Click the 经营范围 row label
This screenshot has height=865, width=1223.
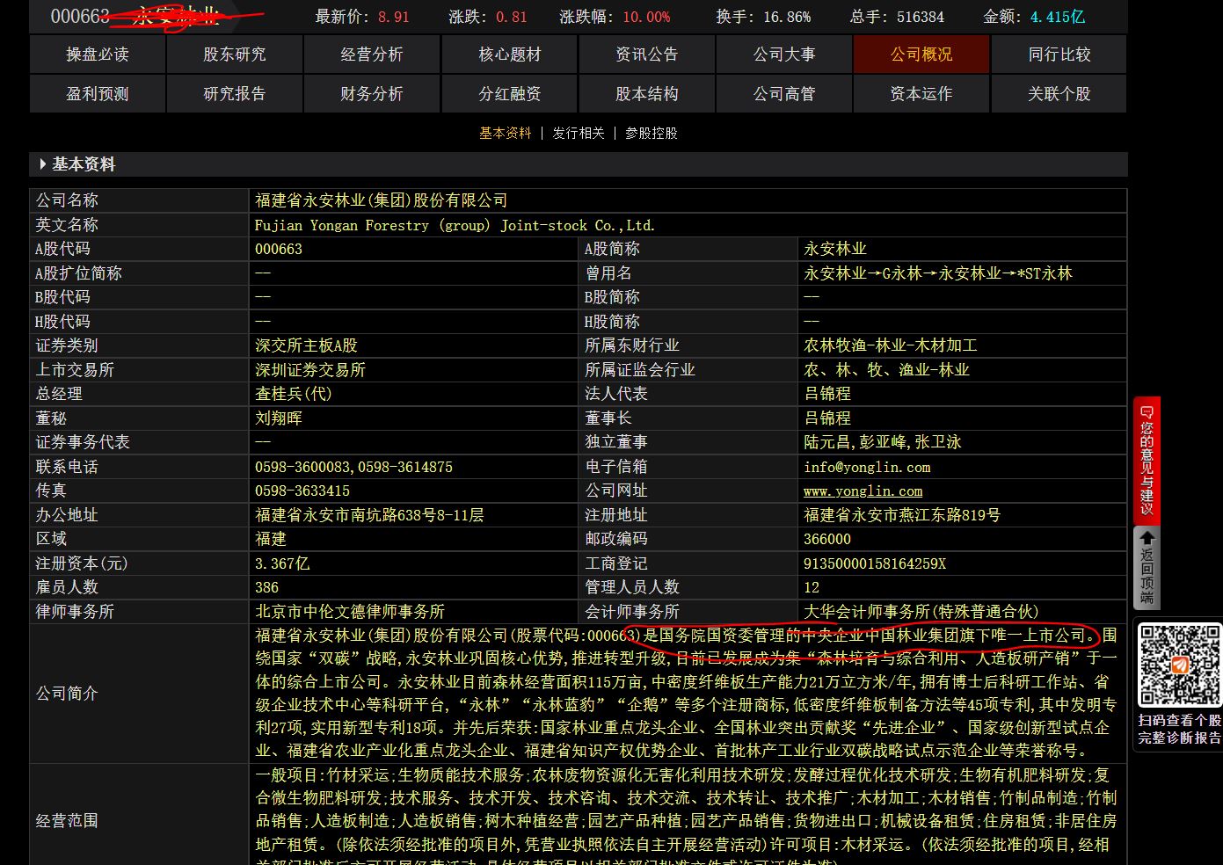tap(67, 821)
